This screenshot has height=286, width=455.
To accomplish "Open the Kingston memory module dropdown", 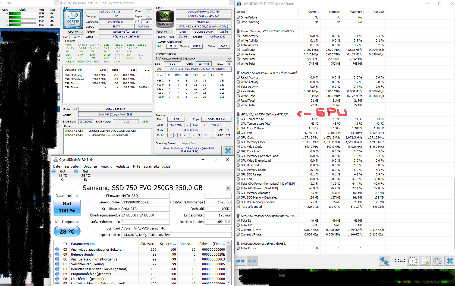I will click(x=193, y=59).
